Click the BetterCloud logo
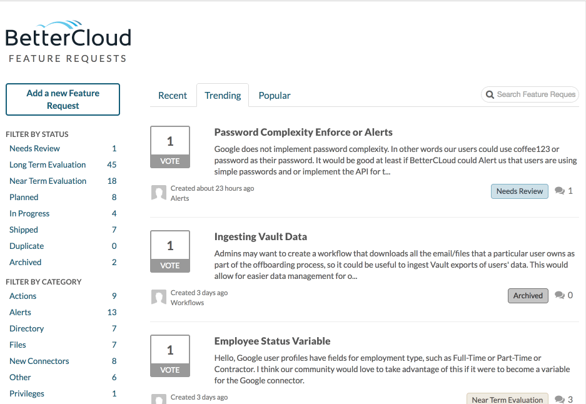586x404 pixels. tap(68, 41)
